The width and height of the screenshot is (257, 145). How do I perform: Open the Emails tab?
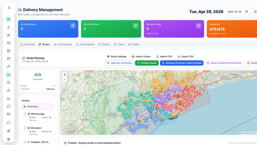click(134, 44)
